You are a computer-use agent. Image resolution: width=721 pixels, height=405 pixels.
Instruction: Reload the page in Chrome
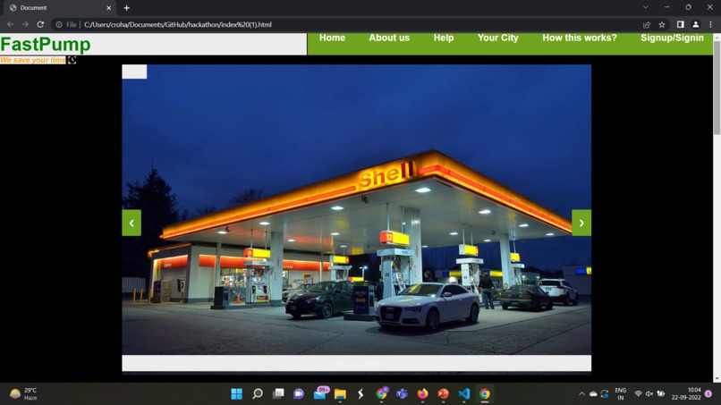(40, 24)
